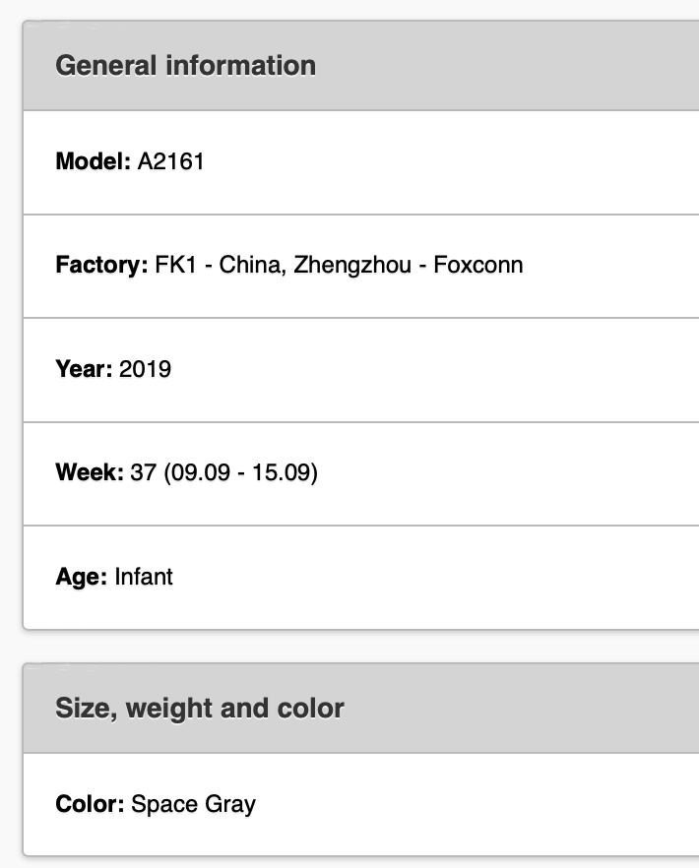Click the Model row in General information

click(x=361, y=162)
